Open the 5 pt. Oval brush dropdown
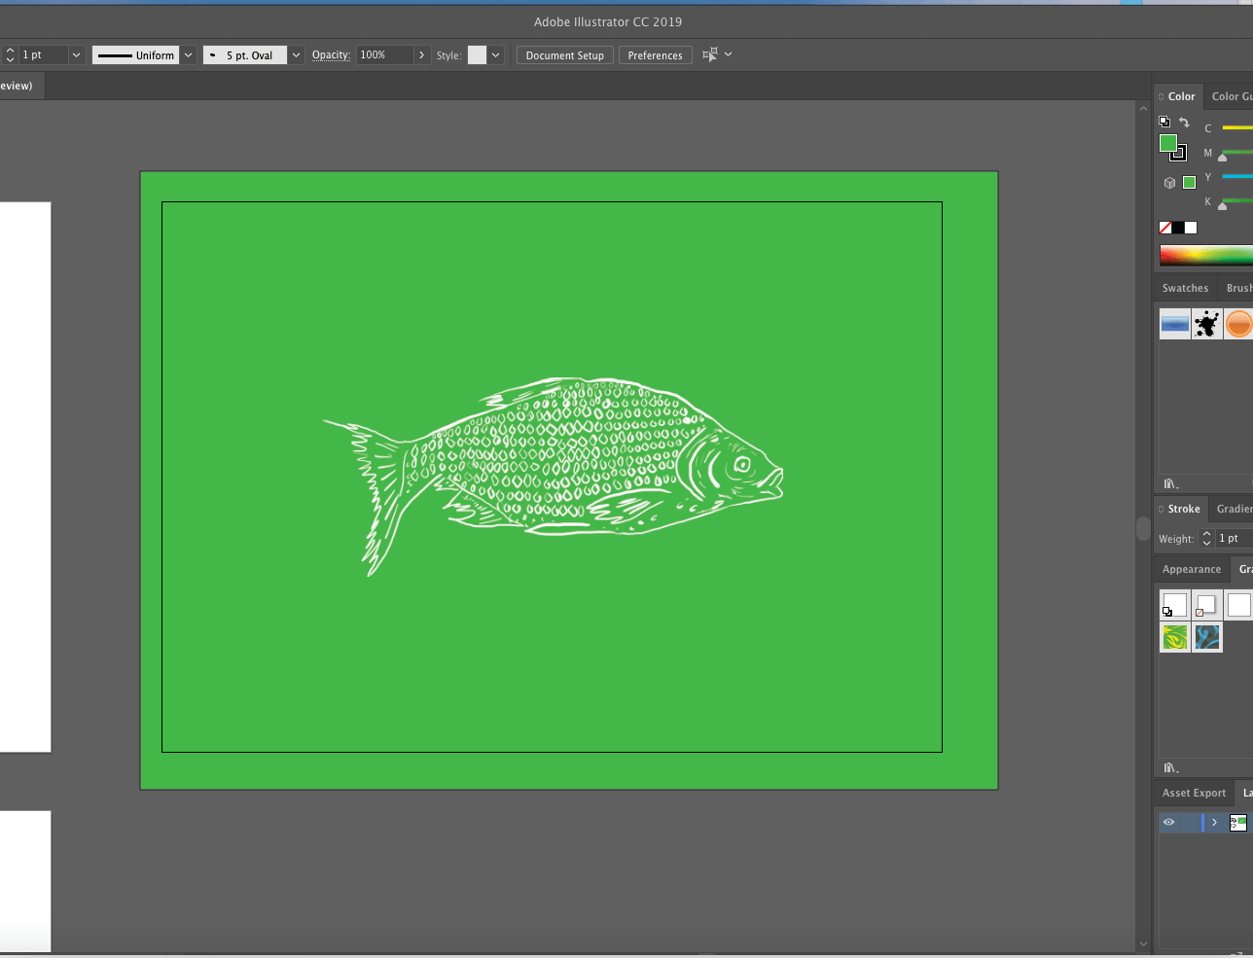 pos(295,54)
